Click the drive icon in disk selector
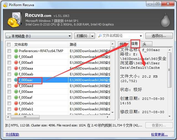 click(x=8, y=37)
